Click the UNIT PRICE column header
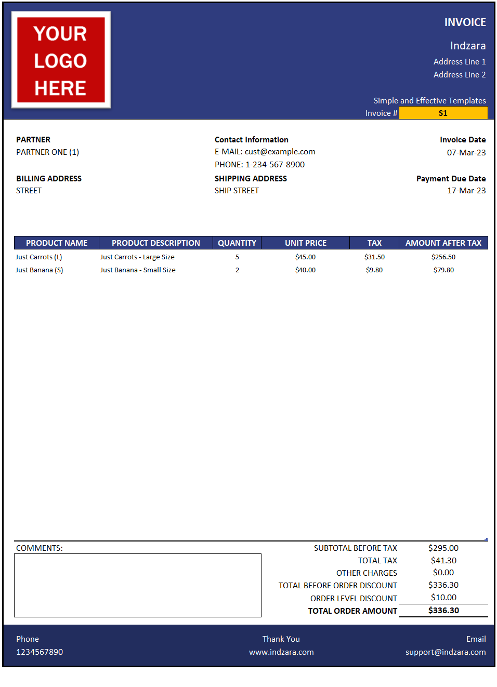Image resolution: width=497 pixels, height=687 pixels. pyautogui.click(x=306, y=243)
